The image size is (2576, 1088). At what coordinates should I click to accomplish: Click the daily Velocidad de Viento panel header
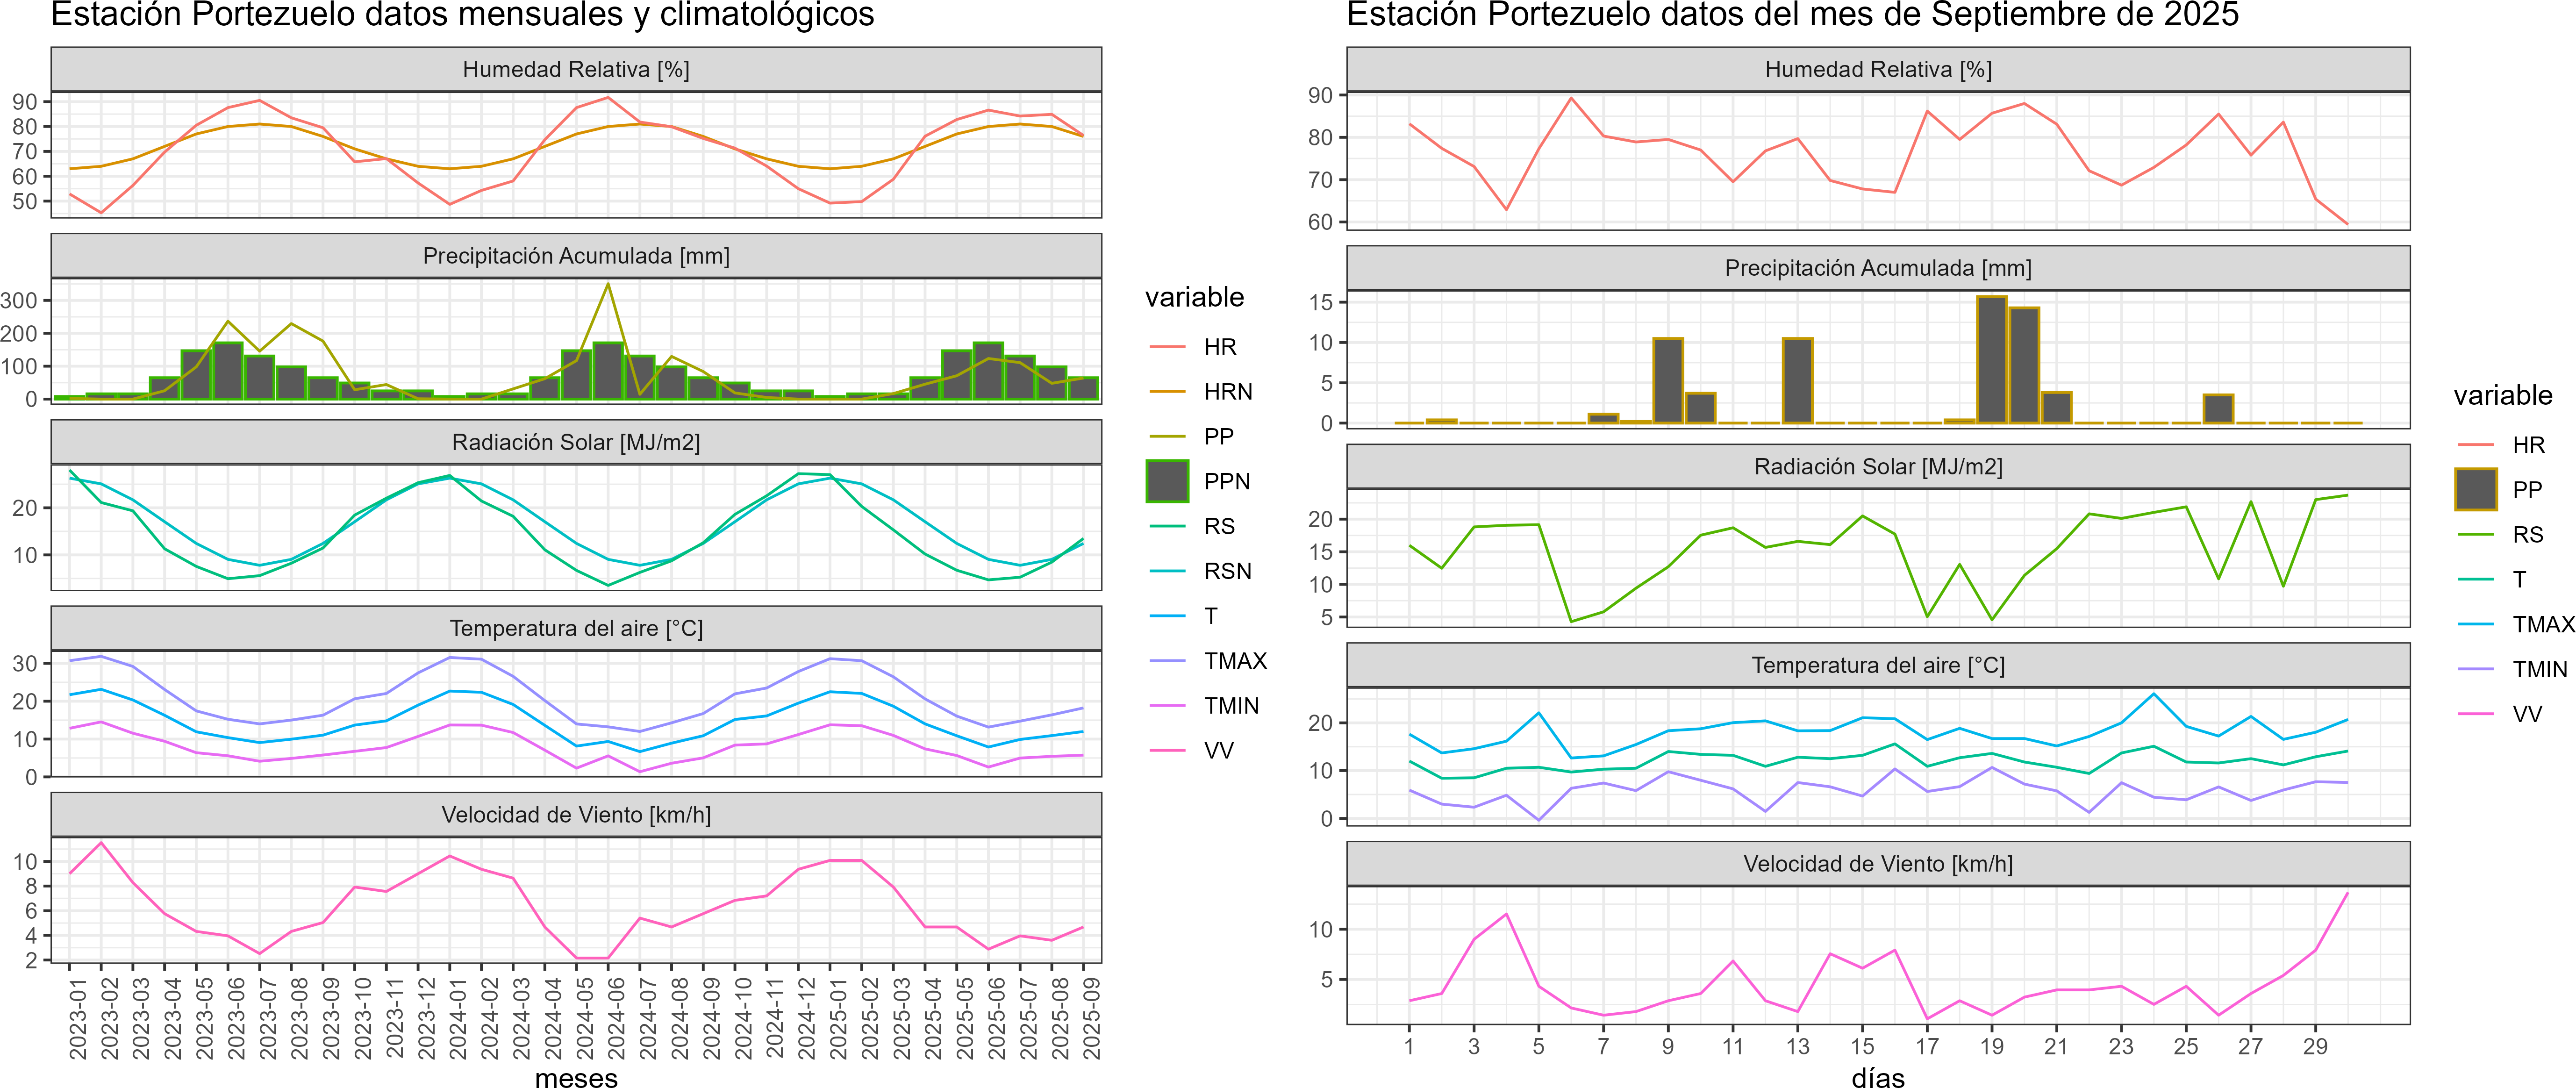point(1877,864)
